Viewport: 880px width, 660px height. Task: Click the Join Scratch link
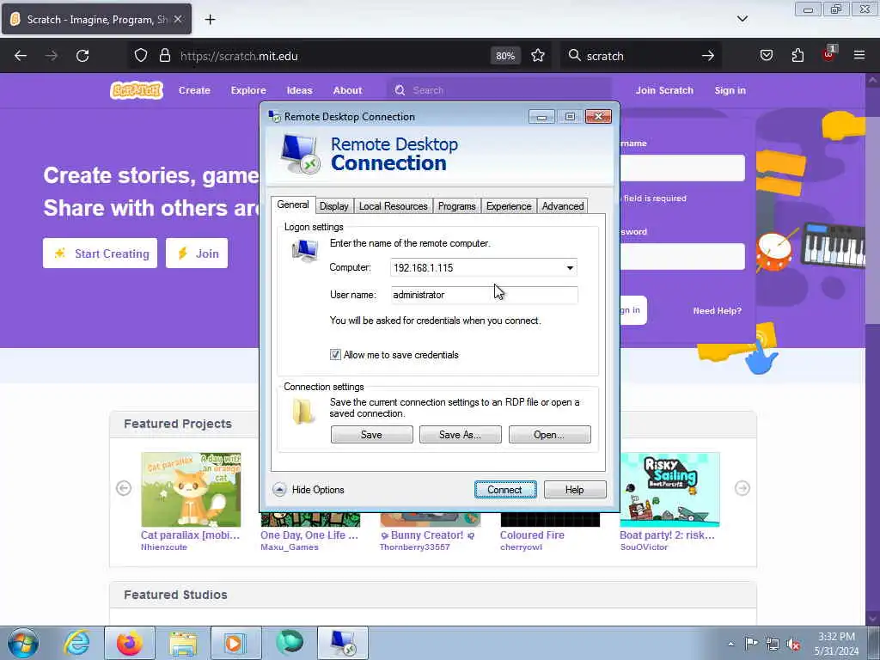click(x=664, y=90)
